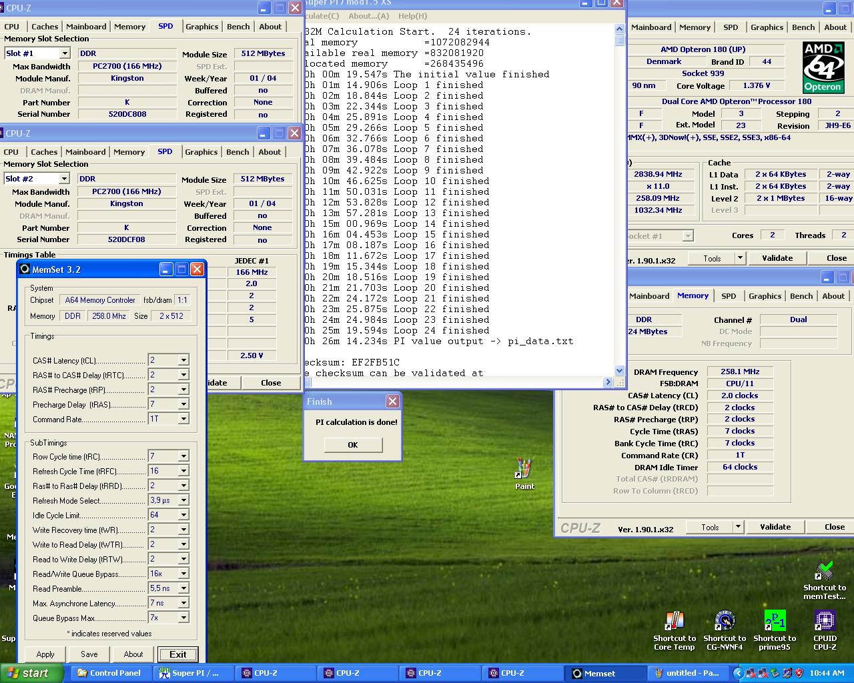Open the CPU tab in Slot #1 CPU-Z window
This screenshot has height=683, width=854.
(12, 27)
